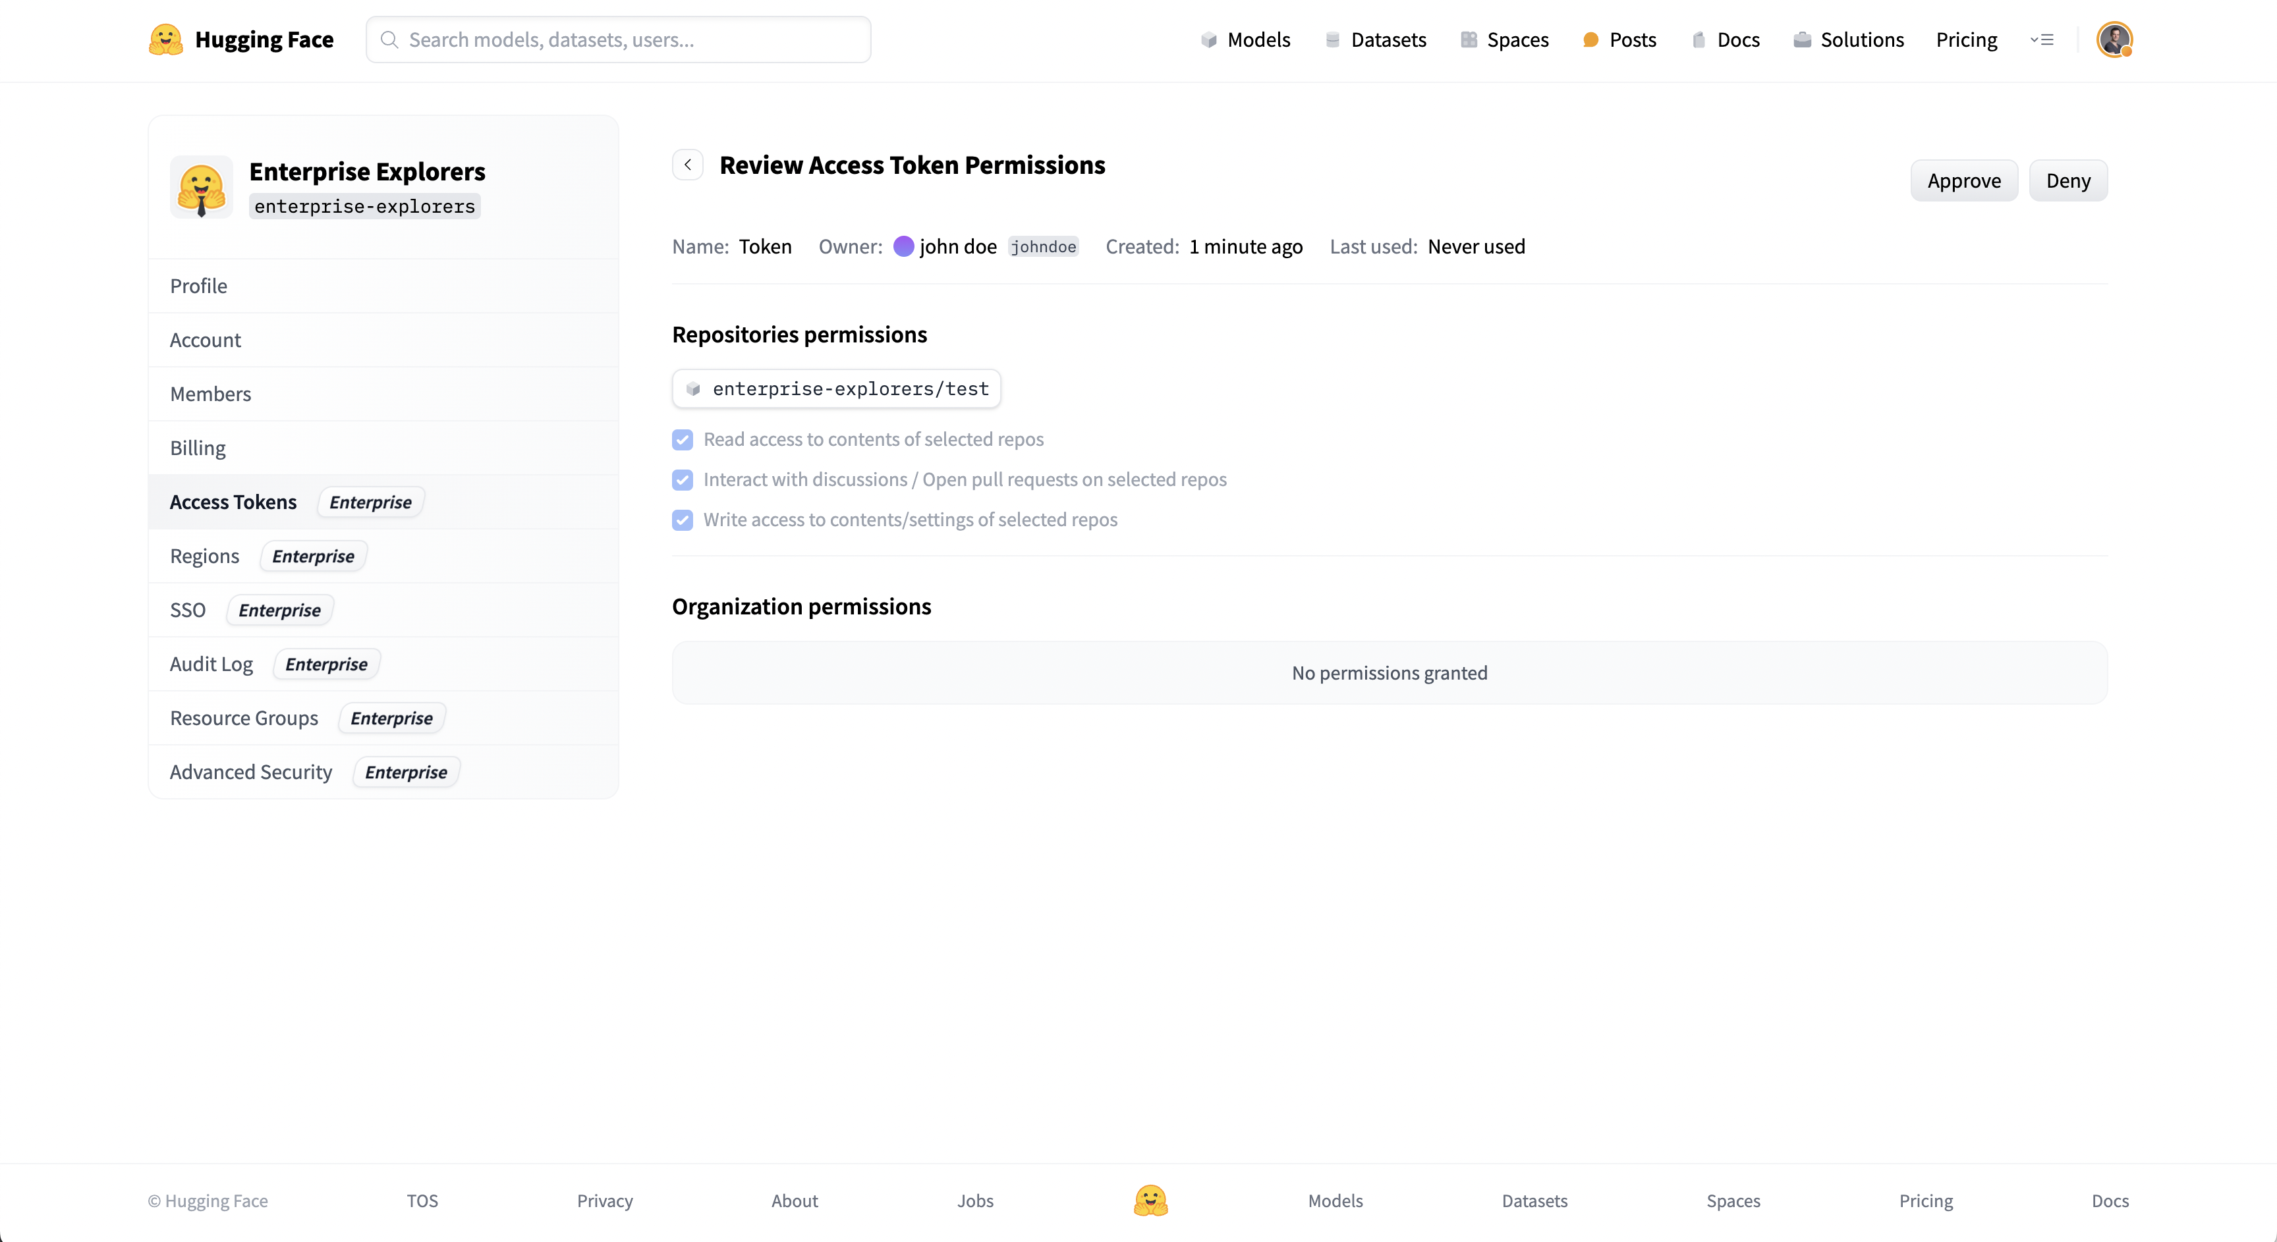Click the Posts orange bubble icon
The width and height of the screenshot is (2277, 1242).
(1590, 40)
